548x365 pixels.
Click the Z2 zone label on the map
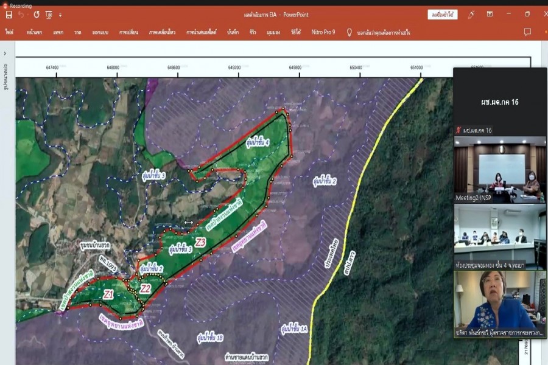tap(145, 288)
